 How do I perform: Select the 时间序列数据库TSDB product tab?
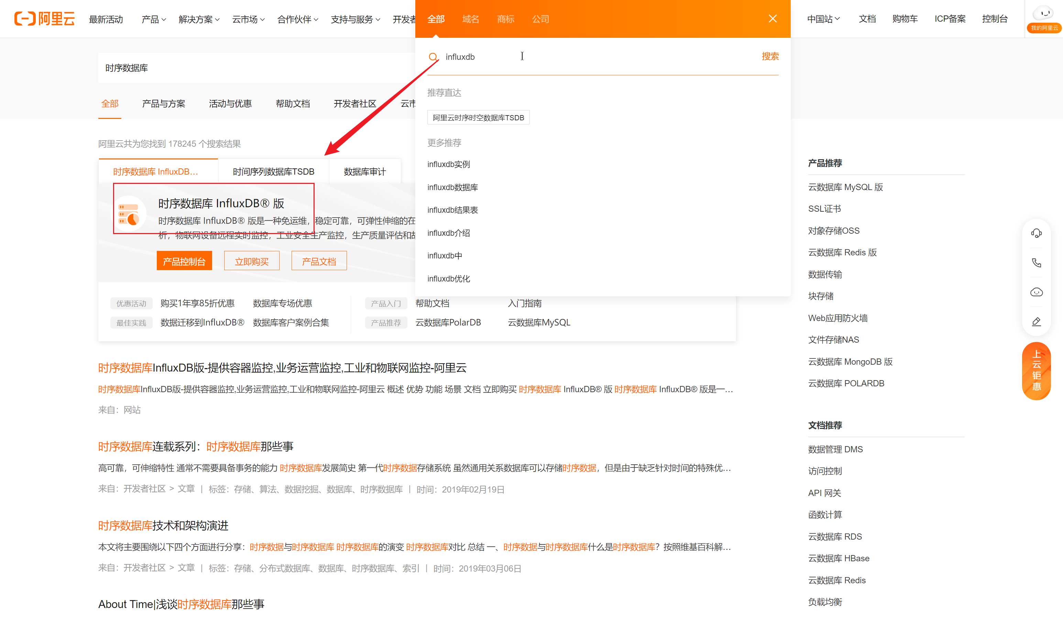pyautogui.click(x=273, y=172)
